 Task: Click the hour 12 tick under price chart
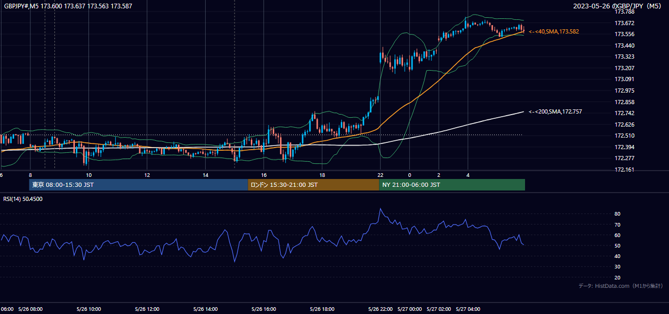coord(147,175)
